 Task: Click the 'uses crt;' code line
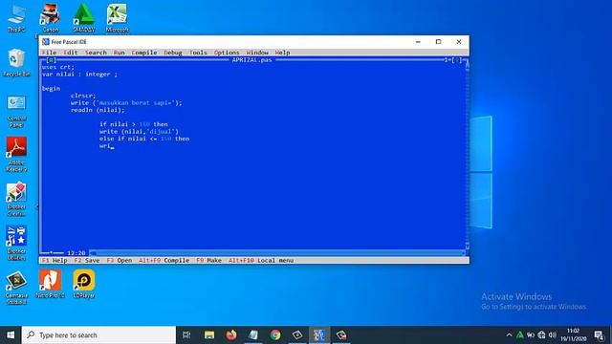click(58, 67)
